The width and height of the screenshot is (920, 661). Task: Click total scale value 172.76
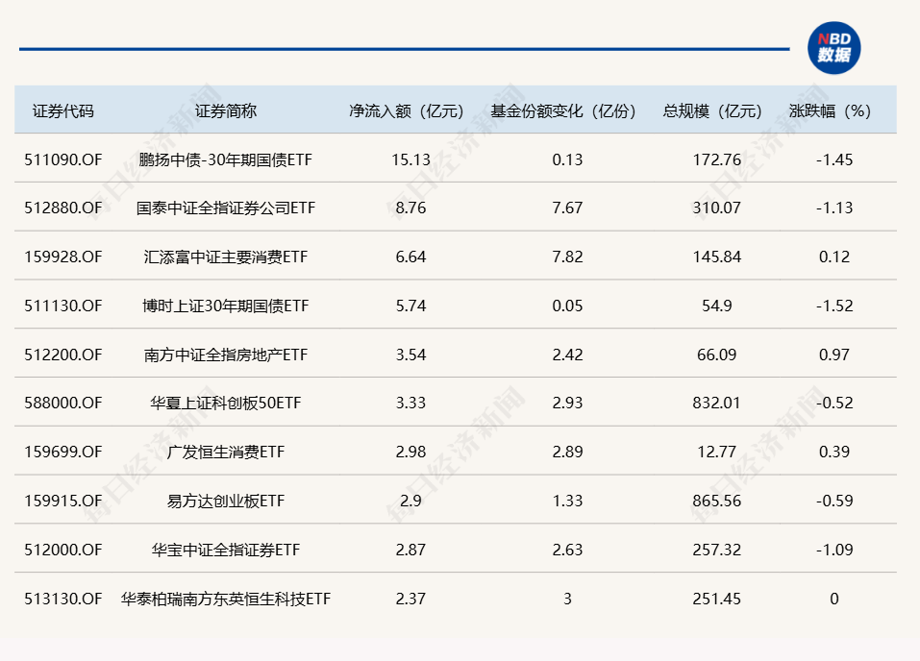click(717, 159)
